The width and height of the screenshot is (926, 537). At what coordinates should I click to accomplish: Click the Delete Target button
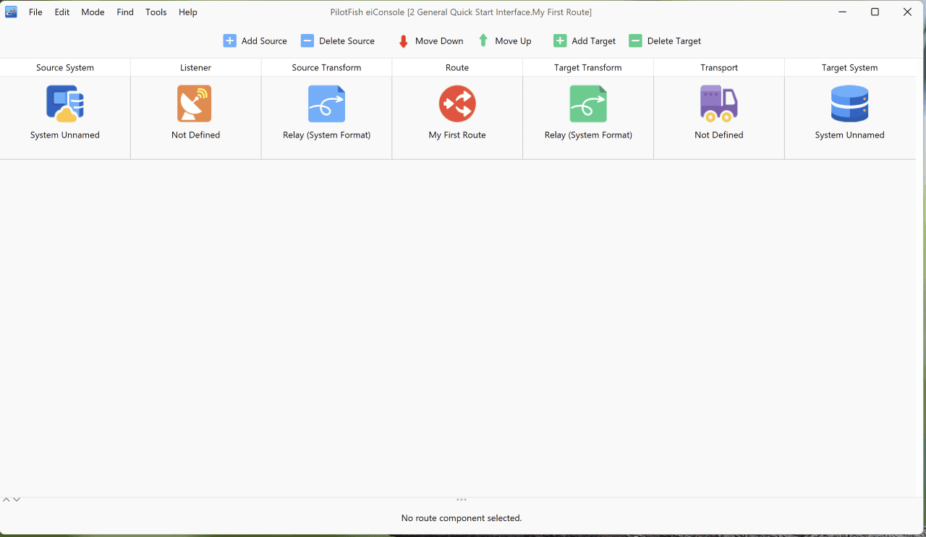(x=665, y=41)
